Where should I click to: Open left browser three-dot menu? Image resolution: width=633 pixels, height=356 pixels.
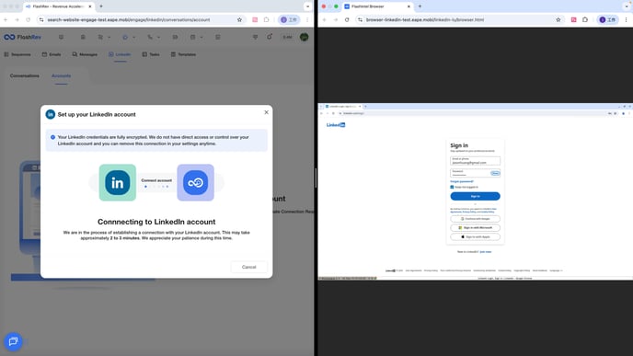point(307,19)
